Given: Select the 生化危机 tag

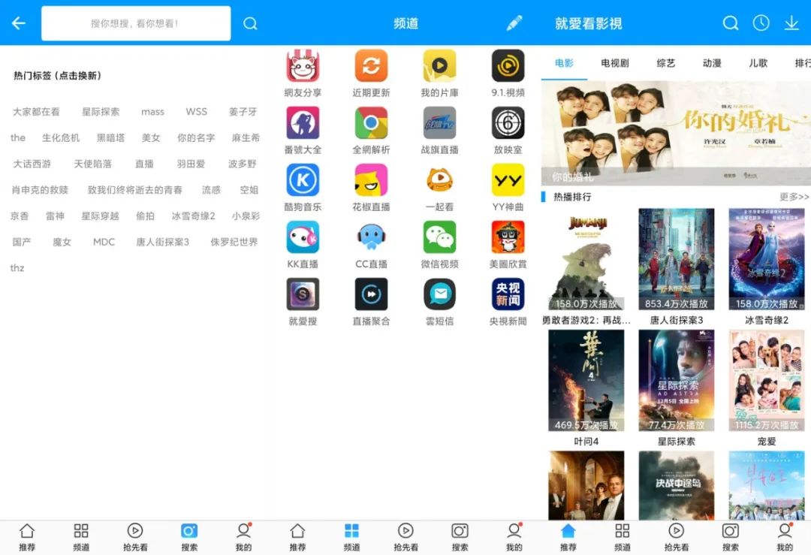Looking at the screenshot, I should pos(61,137).
